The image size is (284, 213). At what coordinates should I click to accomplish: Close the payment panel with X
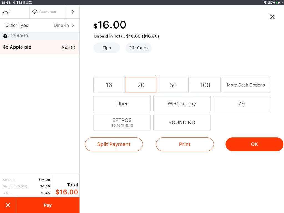click(272, 17)
